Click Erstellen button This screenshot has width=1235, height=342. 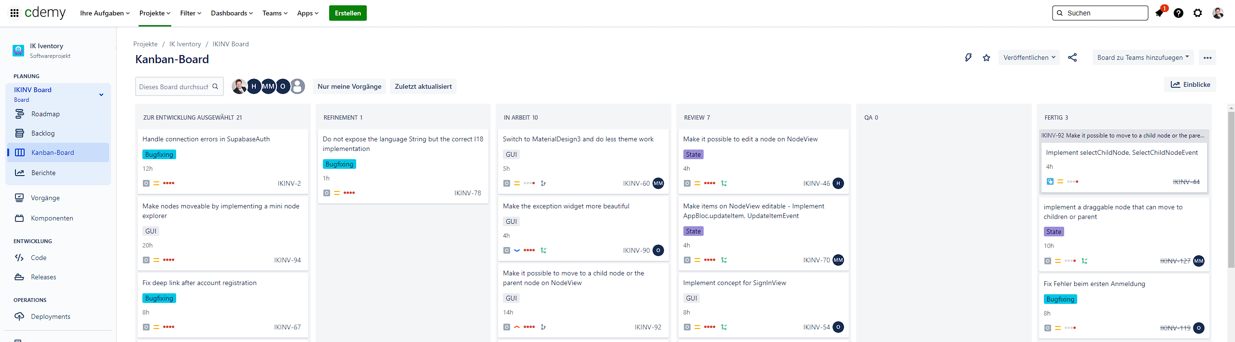point(348,13)
